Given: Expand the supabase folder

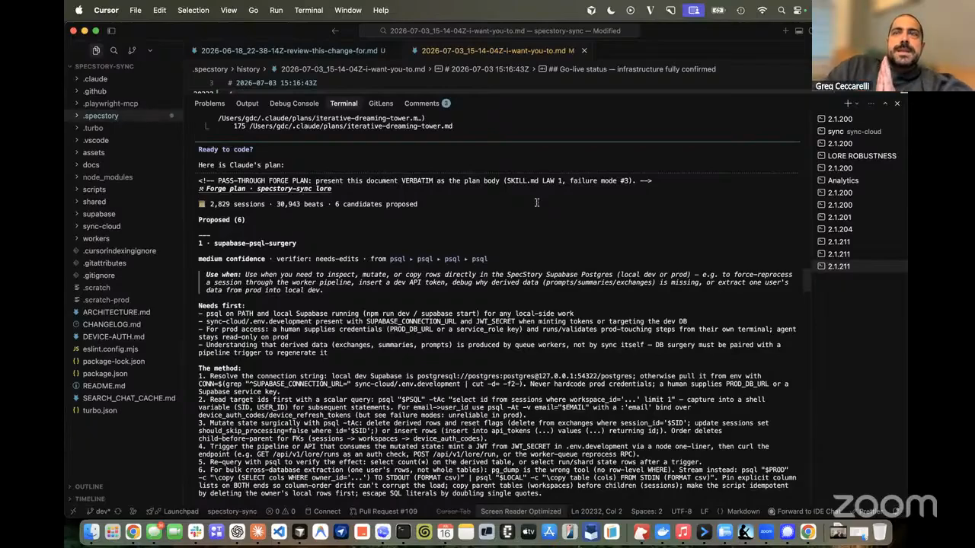Looking at the screenshot, I should coord(122,214).
